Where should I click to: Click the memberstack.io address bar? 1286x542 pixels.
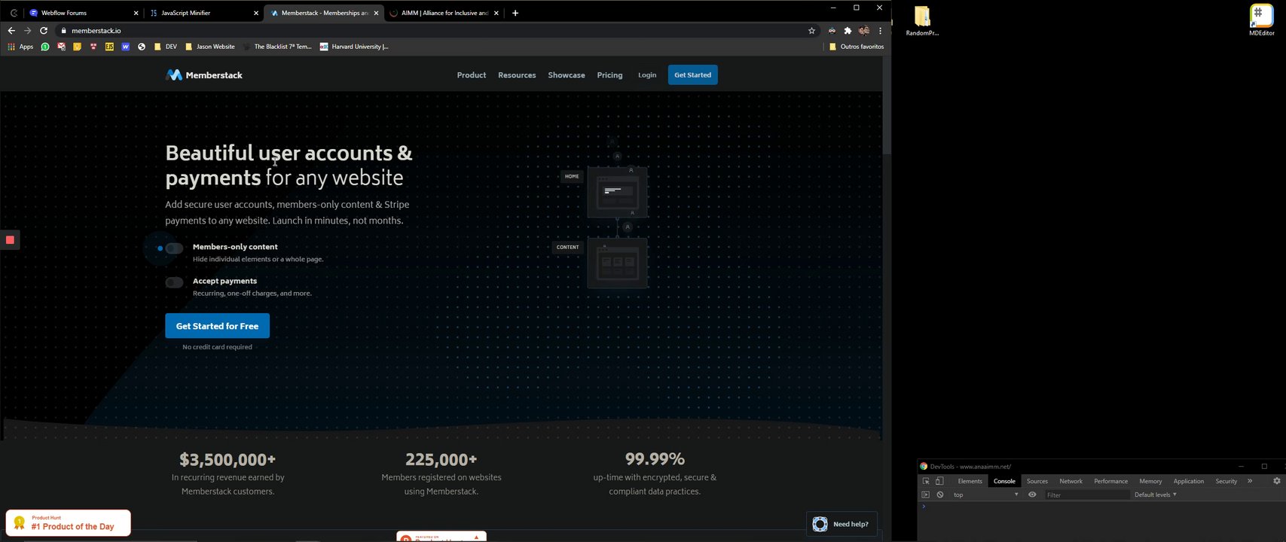pyautogui.click(x=429, y=31)
